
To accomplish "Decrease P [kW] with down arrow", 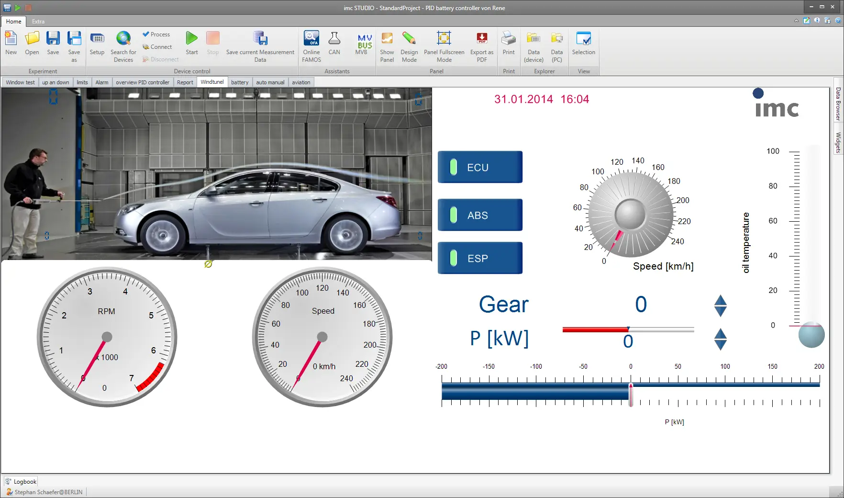I will point(721,345).
